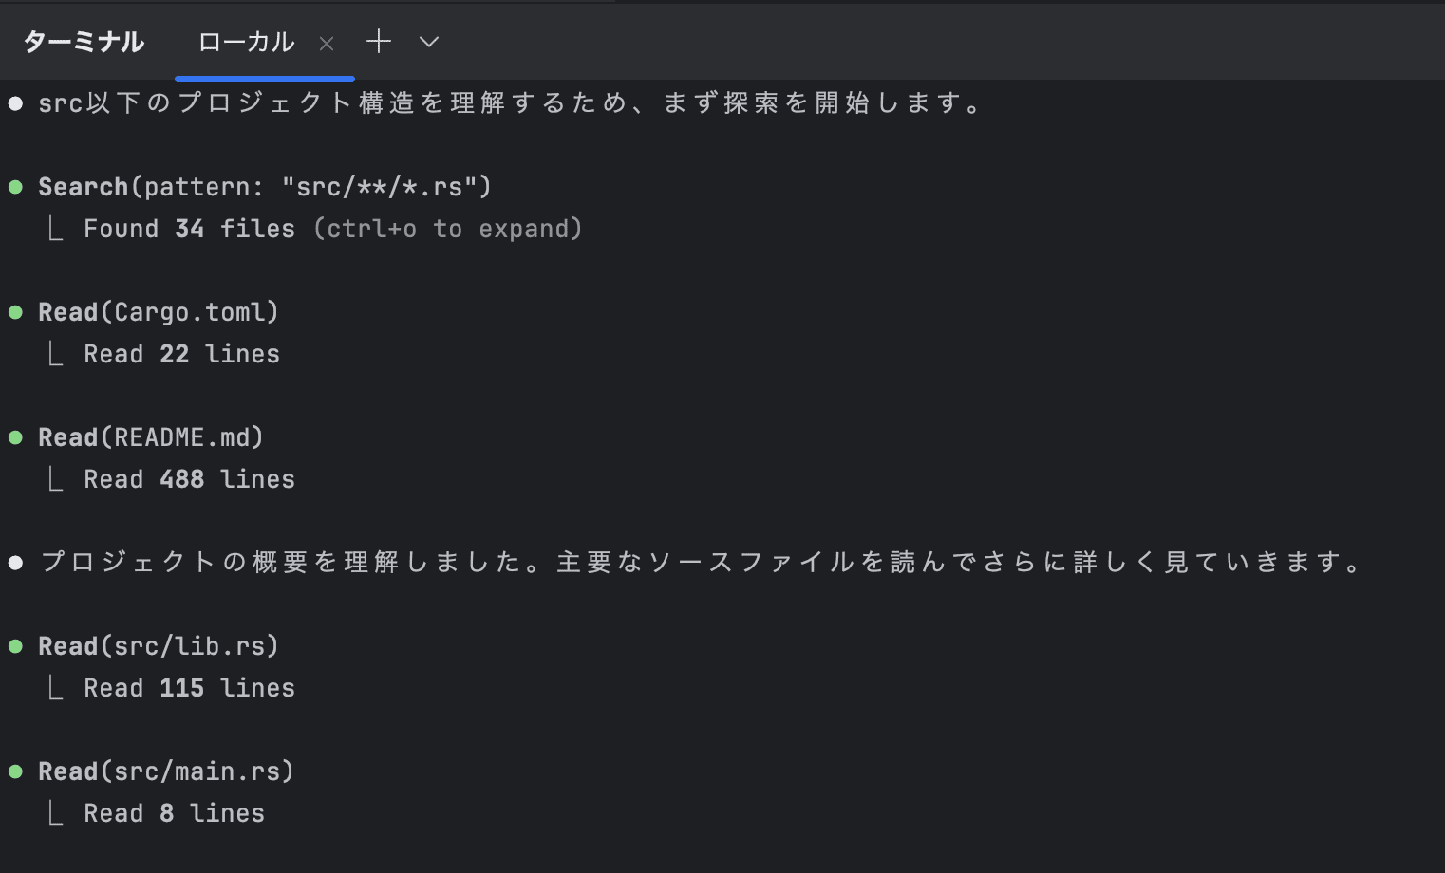Click the white bullet beside プロジェクトの概要 message

(16, 563)
